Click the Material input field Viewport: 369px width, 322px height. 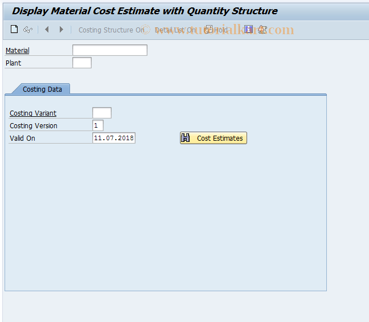coord(110,50)
